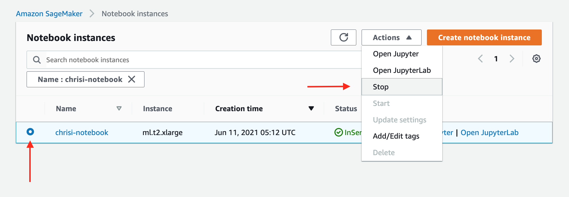Remove the chrisi-notebook name filter
This screenshot has width=569, height=197.
tap(132, 79)
